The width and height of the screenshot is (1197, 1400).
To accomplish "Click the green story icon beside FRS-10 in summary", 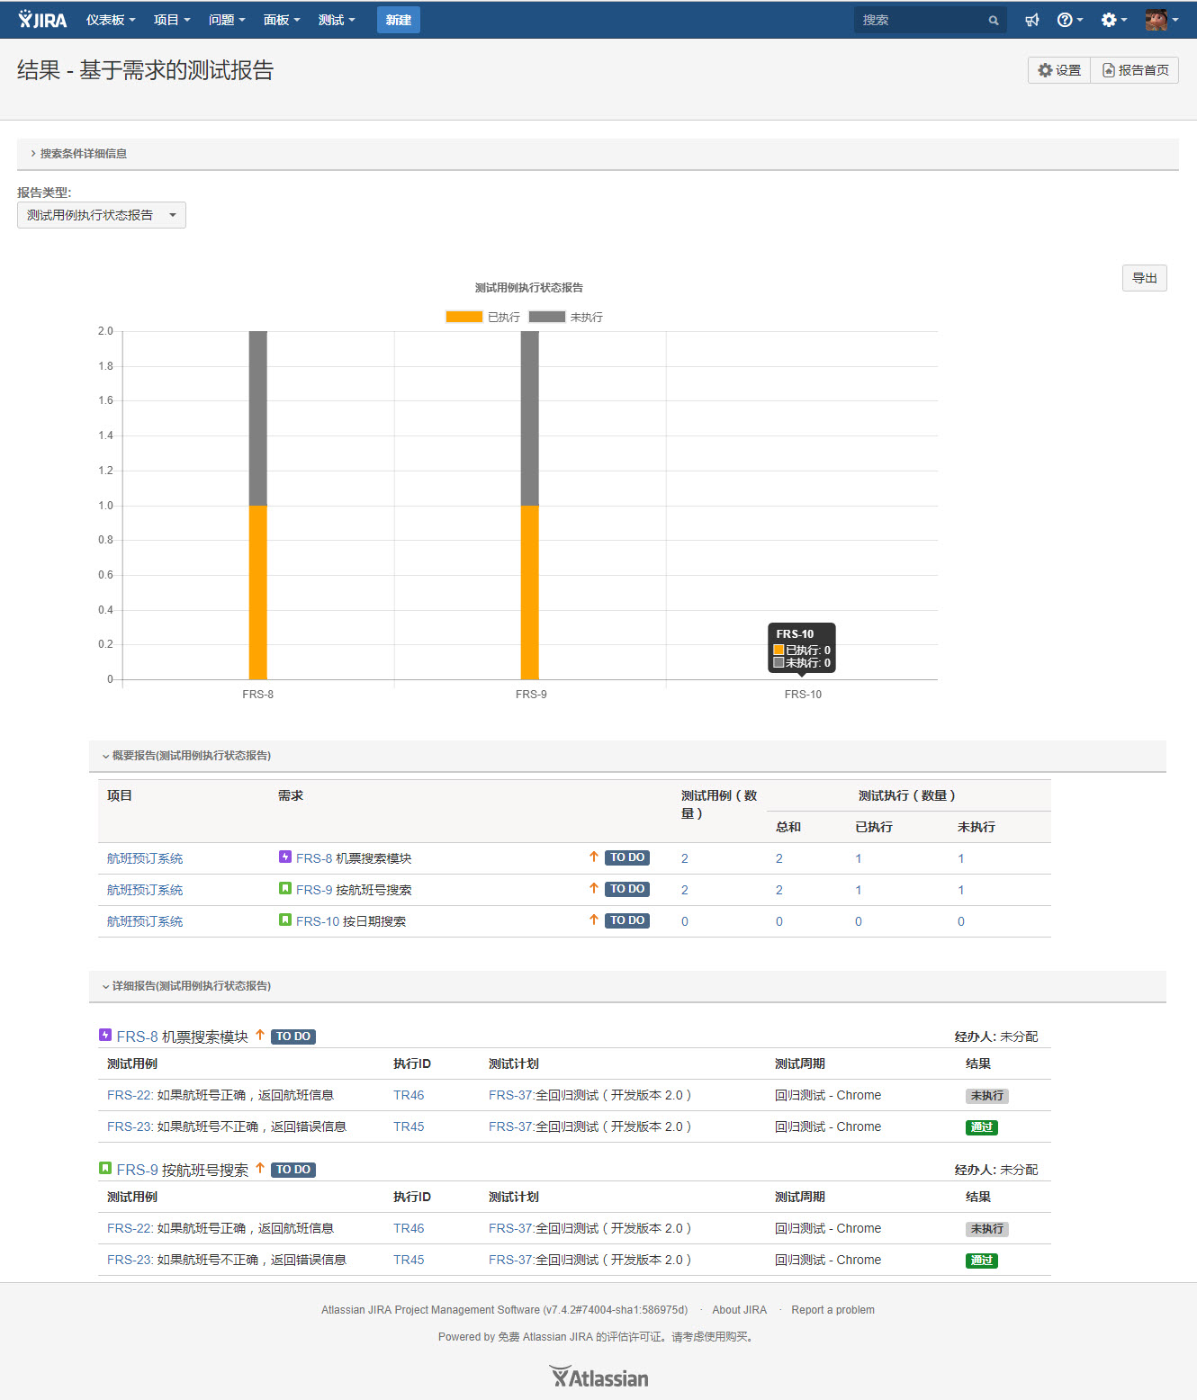I will (x=285, y=920).
